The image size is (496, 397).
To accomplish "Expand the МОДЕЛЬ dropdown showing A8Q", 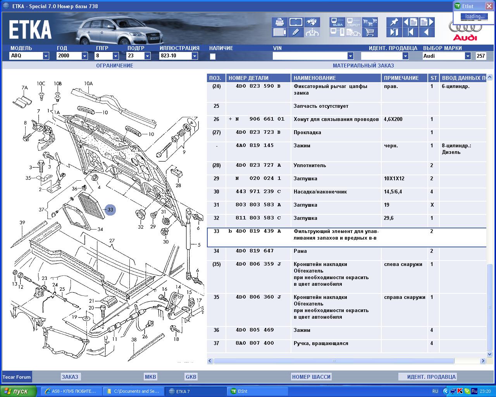I will 46,56.
